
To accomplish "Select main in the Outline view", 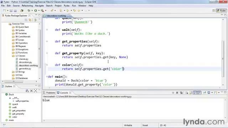I will pyautogui.click(x=11, y=120).
